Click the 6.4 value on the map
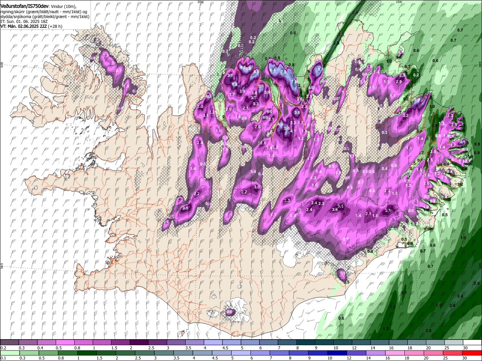Image resolution: width=482 pixels, height=361 pixels. coord(273,70)
